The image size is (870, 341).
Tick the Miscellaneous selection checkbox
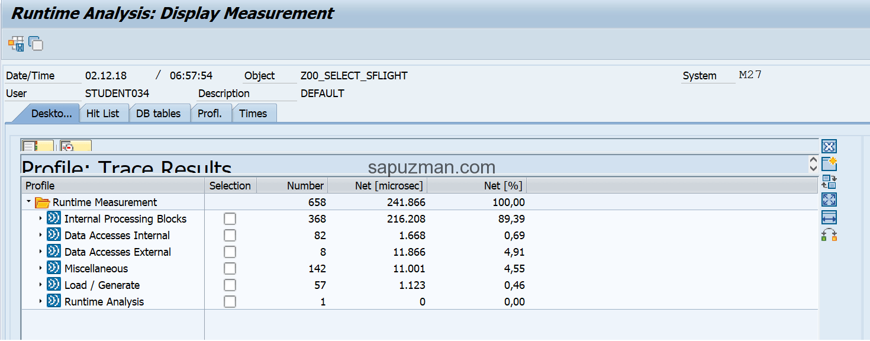coord(230,269)
